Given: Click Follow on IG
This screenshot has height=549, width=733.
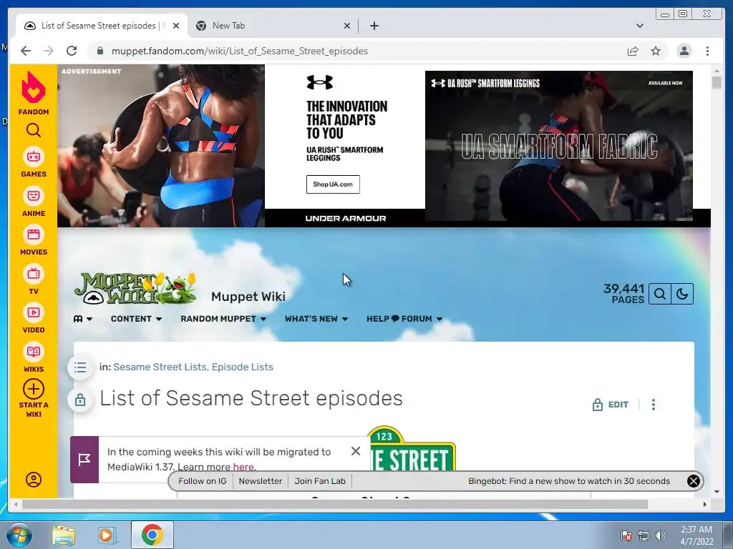Looking at the screenshot, I should click(x=203, y=481).
